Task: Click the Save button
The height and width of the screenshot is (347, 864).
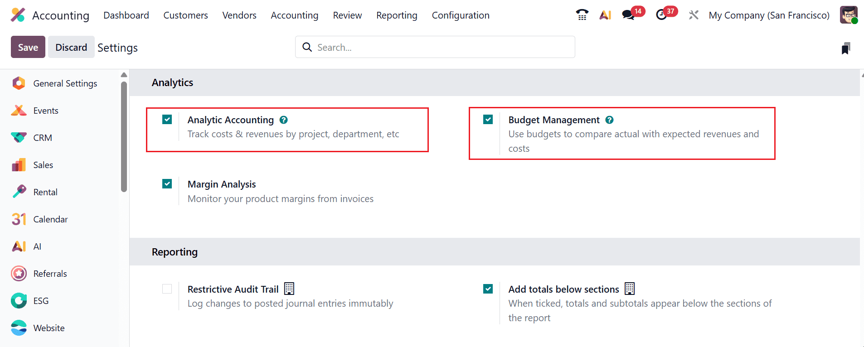Action: pos(28,47)
